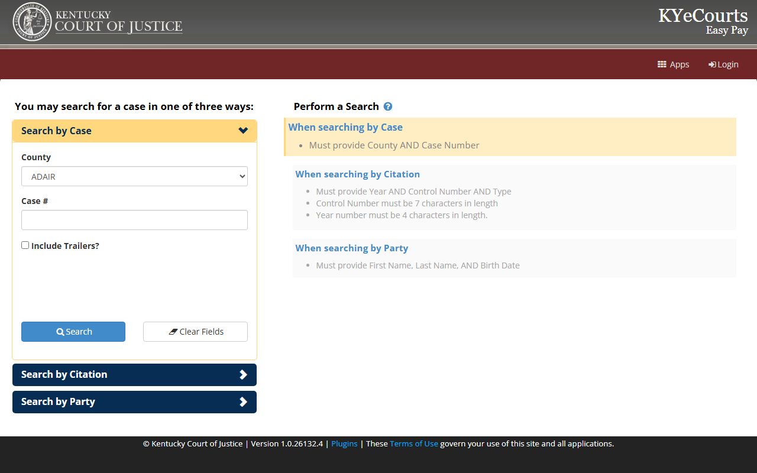The width and height of the screenshot is (757, 473).
Task: Click the Login link
Action: 723,64
